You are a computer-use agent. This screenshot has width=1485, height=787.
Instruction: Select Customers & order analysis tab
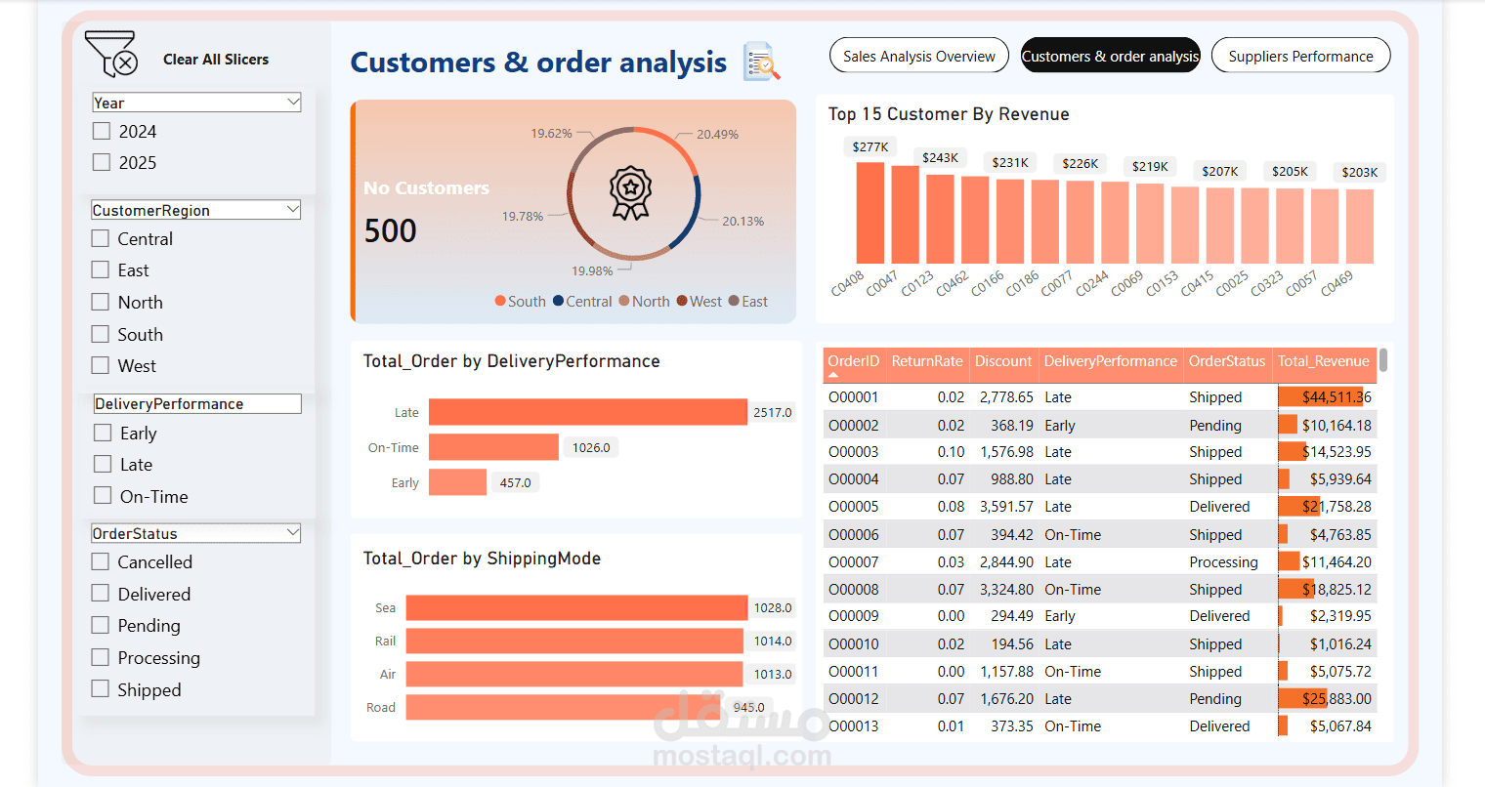pos(1110,56)
